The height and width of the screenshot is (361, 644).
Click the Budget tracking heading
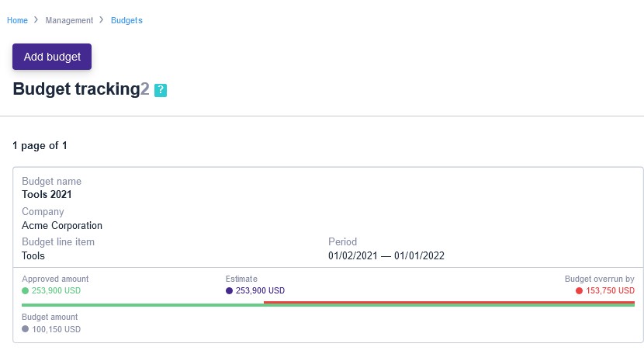click(x=76, y=89)
